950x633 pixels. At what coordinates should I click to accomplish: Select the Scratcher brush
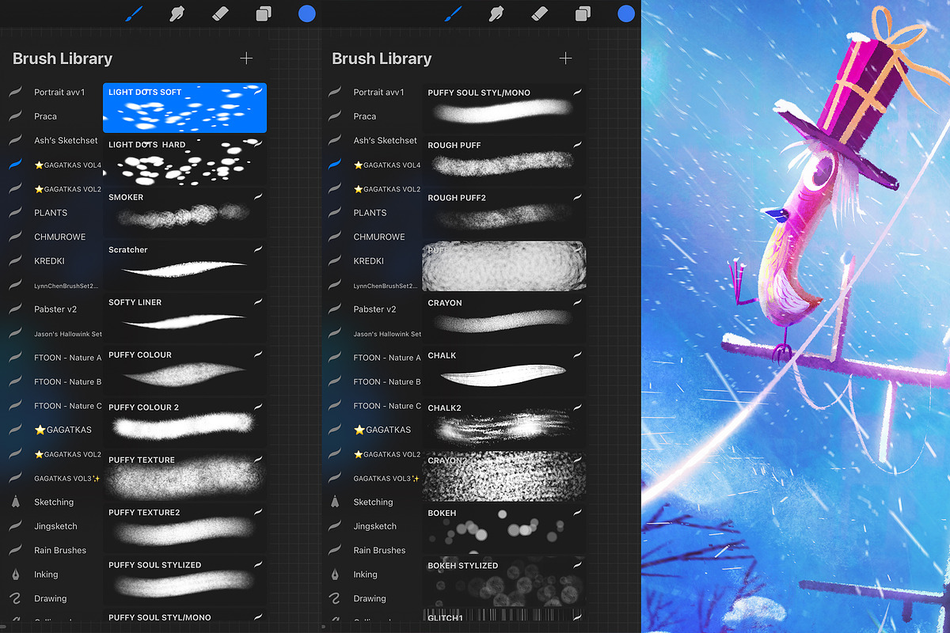point(184,265)
